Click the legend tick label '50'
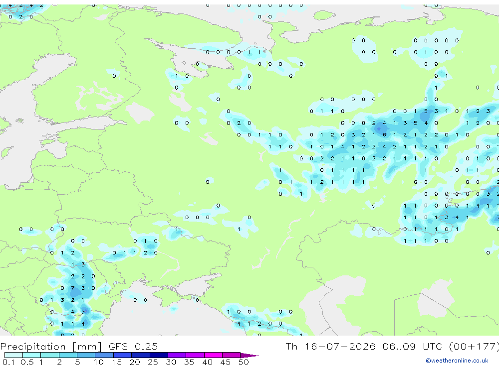499x365 pixels. pos(244,362)
